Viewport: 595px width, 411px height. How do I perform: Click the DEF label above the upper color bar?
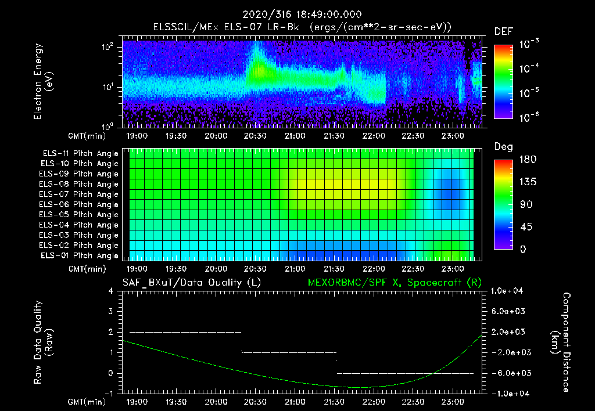pos(504,31)
